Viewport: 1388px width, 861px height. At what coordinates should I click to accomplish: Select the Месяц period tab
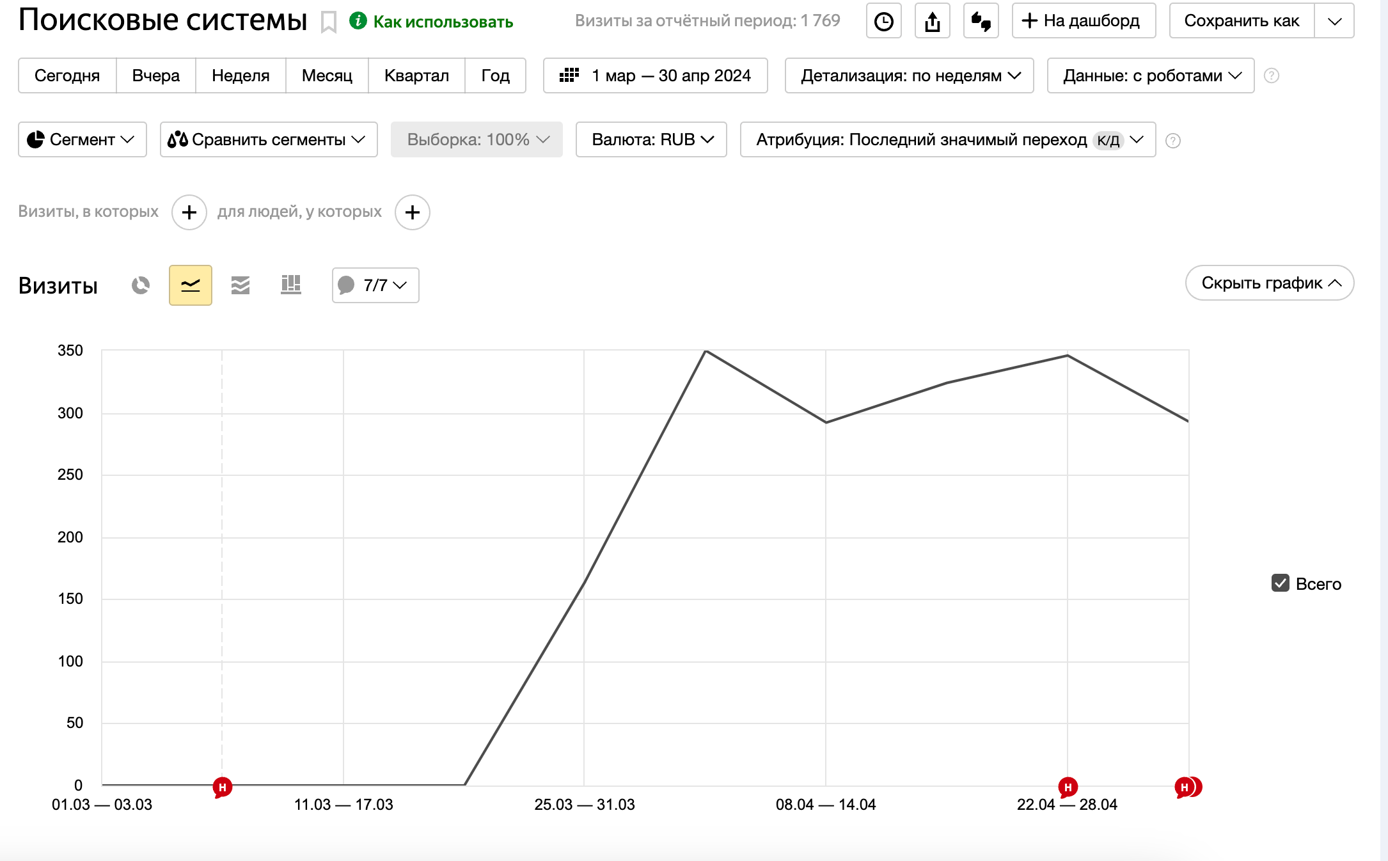click(x=327, y=75)
